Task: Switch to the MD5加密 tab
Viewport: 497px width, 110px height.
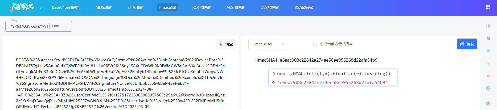Action: [x=104, y=7]
